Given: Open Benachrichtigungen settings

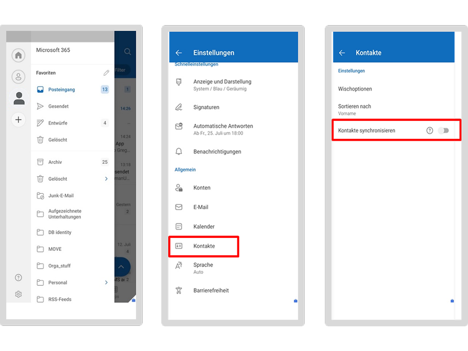Looking at the screenshot, I should pos(234,152).
